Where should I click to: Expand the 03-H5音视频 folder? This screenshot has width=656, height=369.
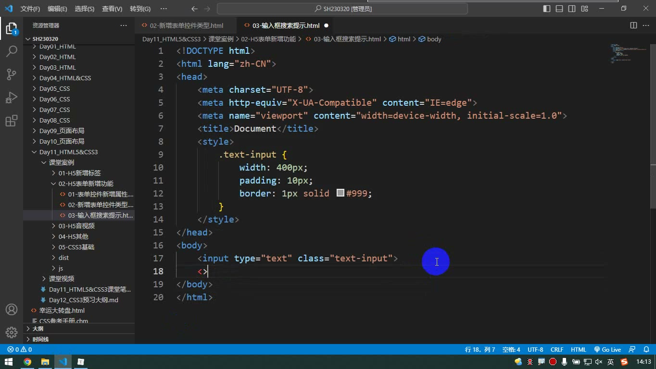click(x=76, y=226)
